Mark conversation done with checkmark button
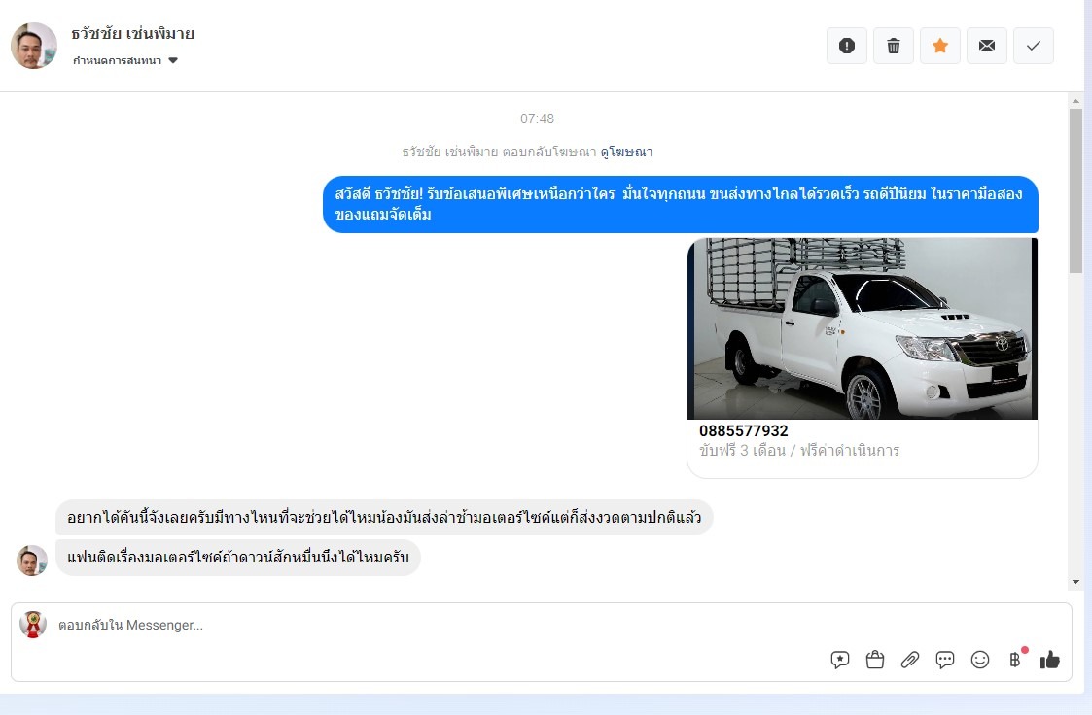This screenshot has width=1092, height=715. pos(1033,46)
